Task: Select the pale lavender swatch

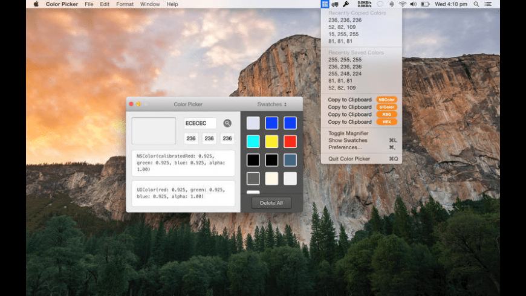Action: [x=253, y=123]
